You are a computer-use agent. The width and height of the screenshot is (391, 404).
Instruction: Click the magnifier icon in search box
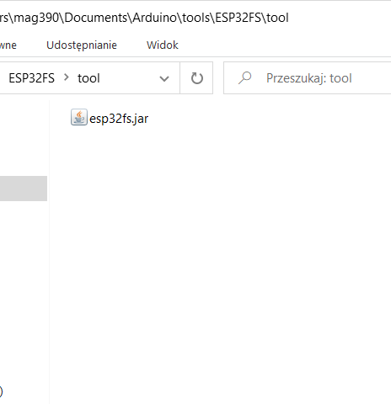[x=244, y=78]
